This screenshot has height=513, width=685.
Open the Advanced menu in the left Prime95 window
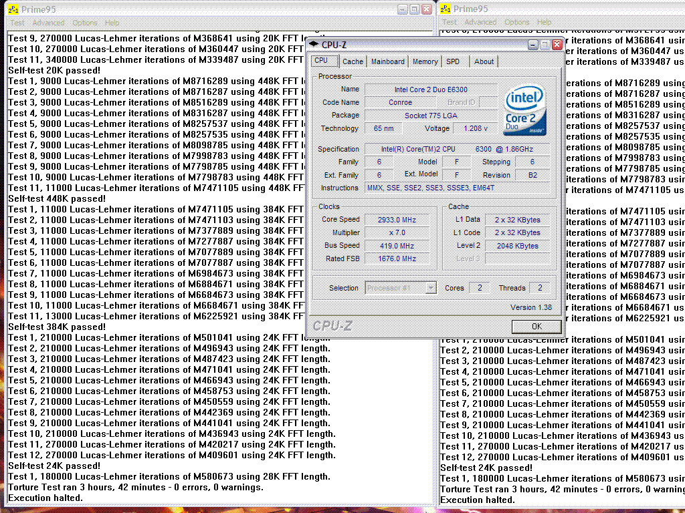coord(48,23)
